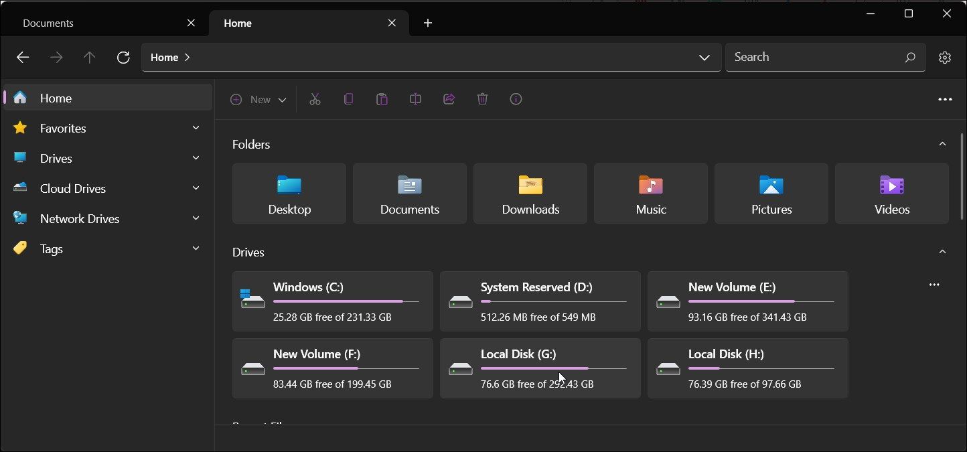Click the vertical scrollbar thumb

tap(962, 176)
